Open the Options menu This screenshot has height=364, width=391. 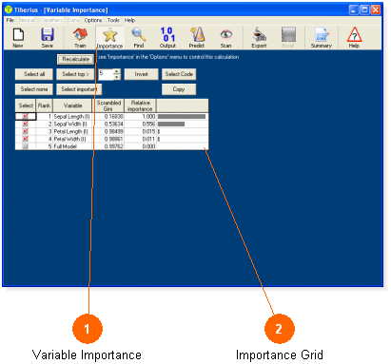[93, 20]
